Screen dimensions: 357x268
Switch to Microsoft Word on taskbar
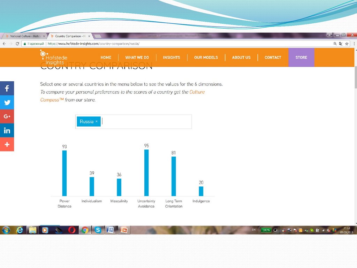(x=111, y=230)
